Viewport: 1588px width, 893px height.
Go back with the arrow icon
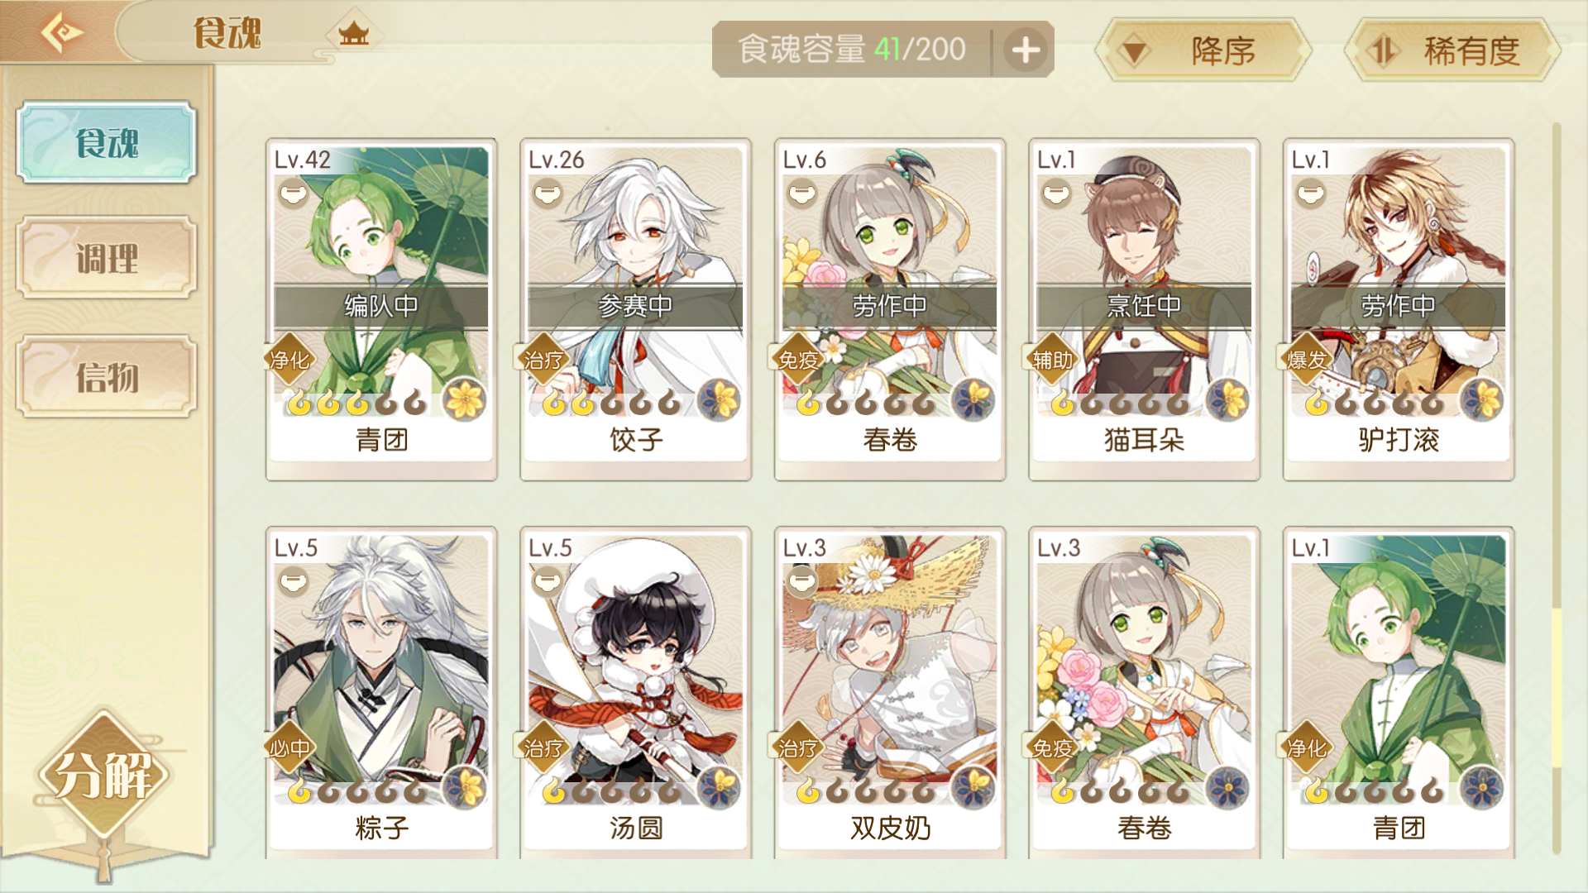click(x=61, y=33)
